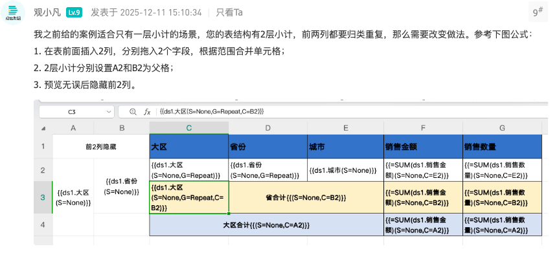Select column F header

(x=423, y=128)
